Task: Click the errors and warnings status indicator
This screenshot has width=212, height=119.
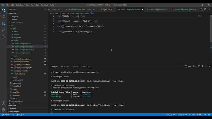Action: coord(20,115)
